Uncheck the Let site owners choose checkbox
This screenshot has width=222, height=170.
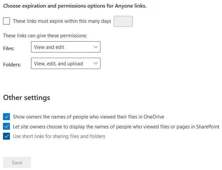point(6,126)
